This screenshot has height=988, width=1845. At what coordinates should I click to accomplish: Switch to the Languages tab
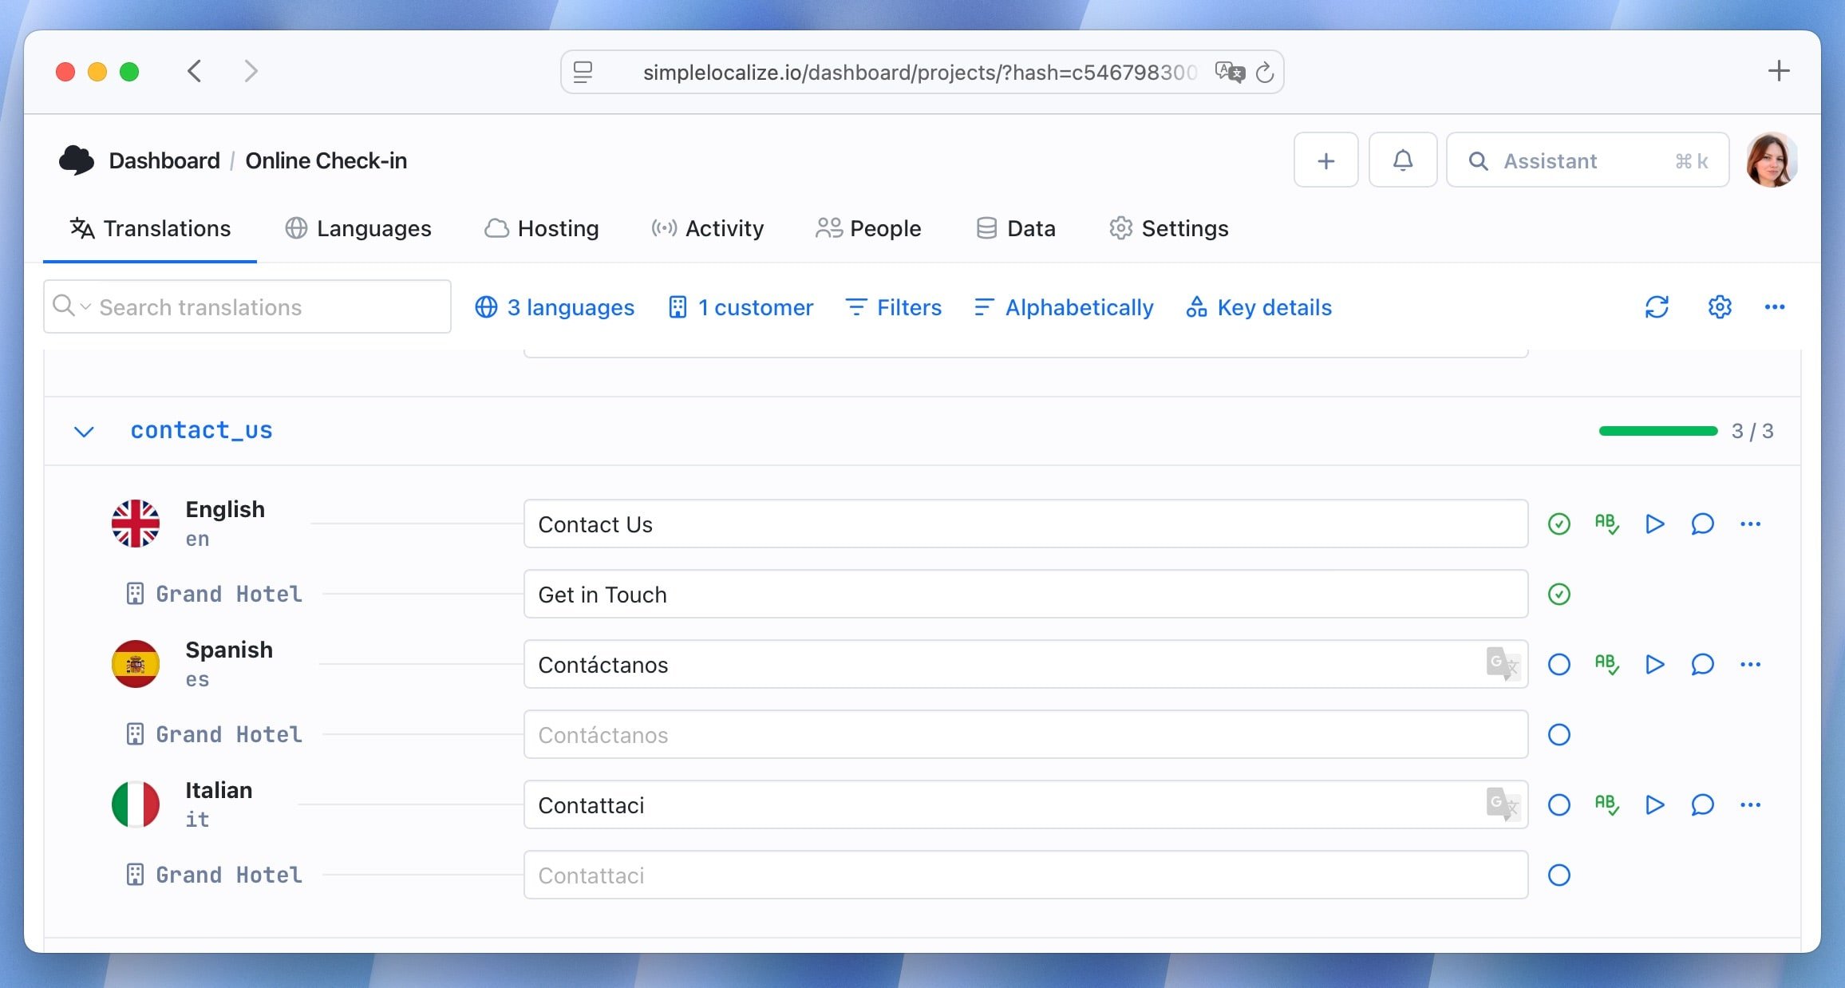(x=358, y=228)
